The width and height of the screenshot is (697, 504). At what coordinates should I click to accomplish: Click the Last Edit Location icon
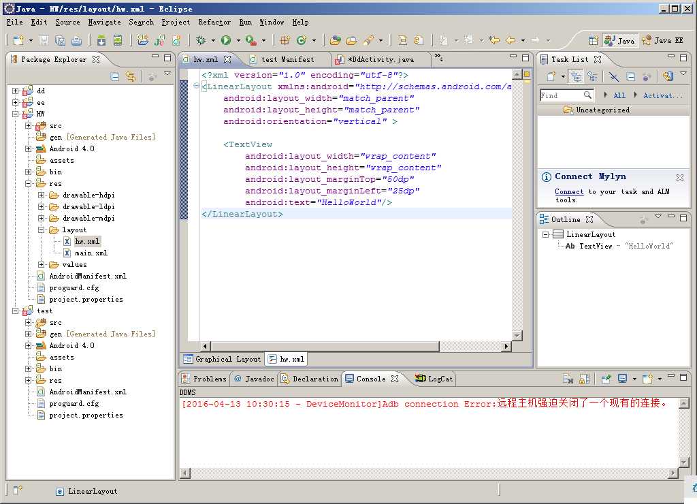[x=494, y=40]
